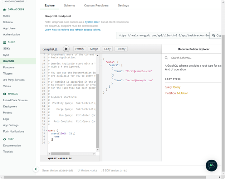Expand the Query Variables panel
Image resolution: width=225 pixels, height=179 pixels.
[x=60, y=158]
